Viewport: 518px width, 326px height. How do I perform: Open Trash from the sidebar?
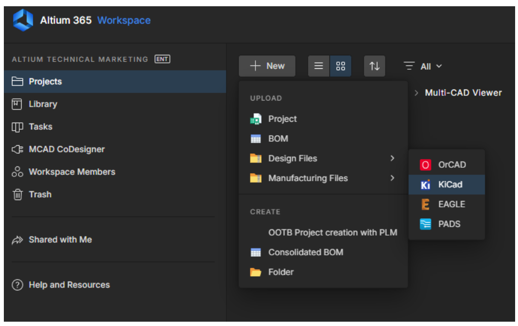[x=40, y=195]
